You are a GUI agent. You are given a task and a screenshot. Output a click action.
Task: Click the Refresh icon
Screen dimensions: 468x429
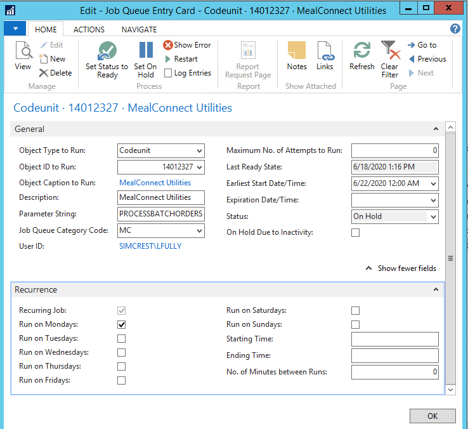[x=362, y=51]
